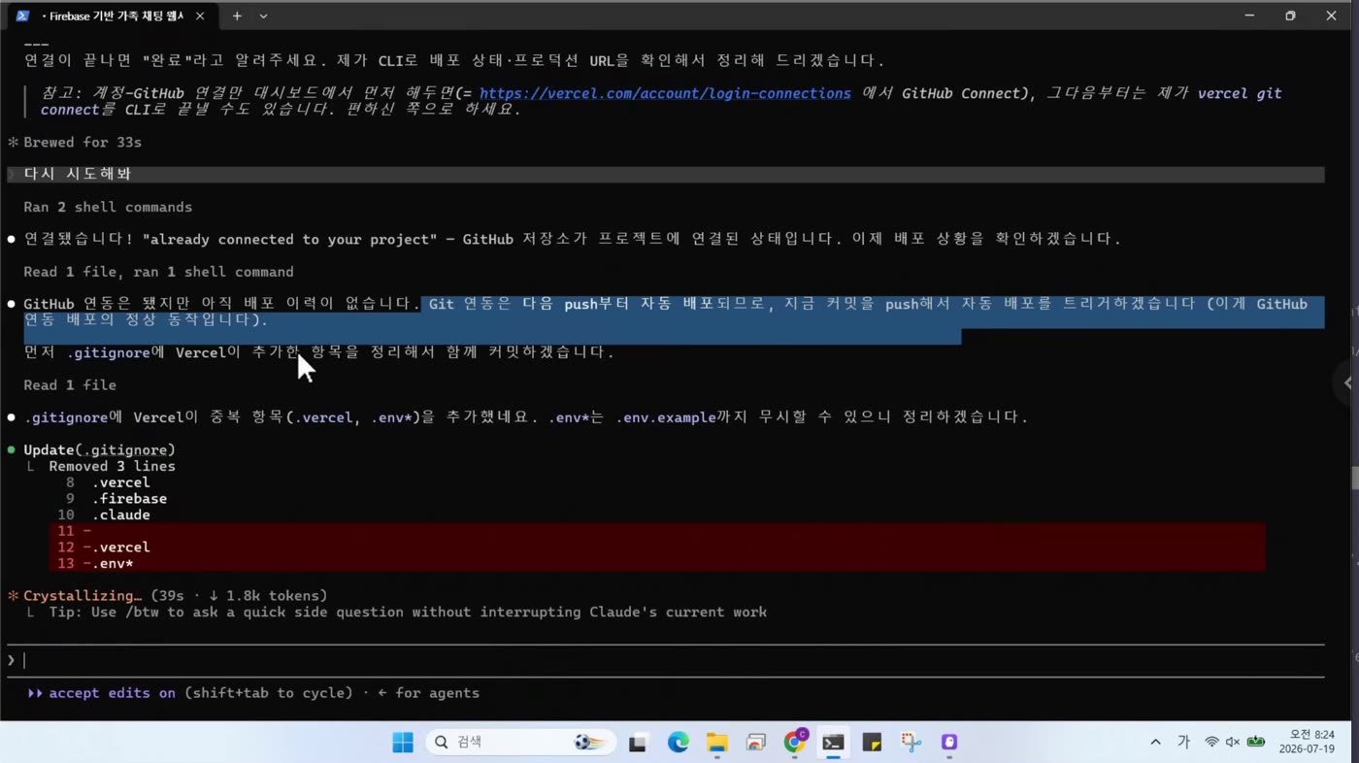
Task: Open the vercel.com login-connections link
Action: pyautogui.click(x=665, y=93)
